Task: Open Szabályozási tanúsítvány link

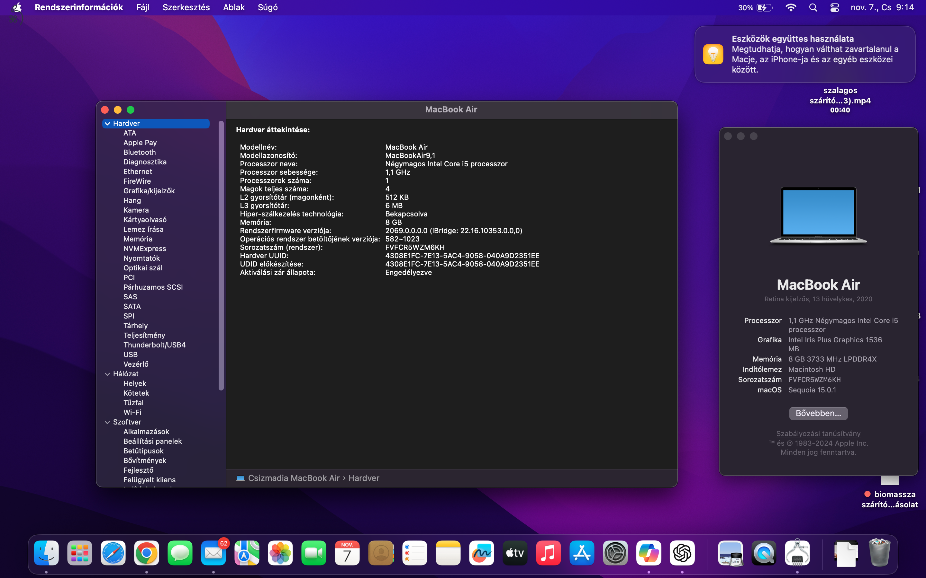Action: click(x=819, y=433)
